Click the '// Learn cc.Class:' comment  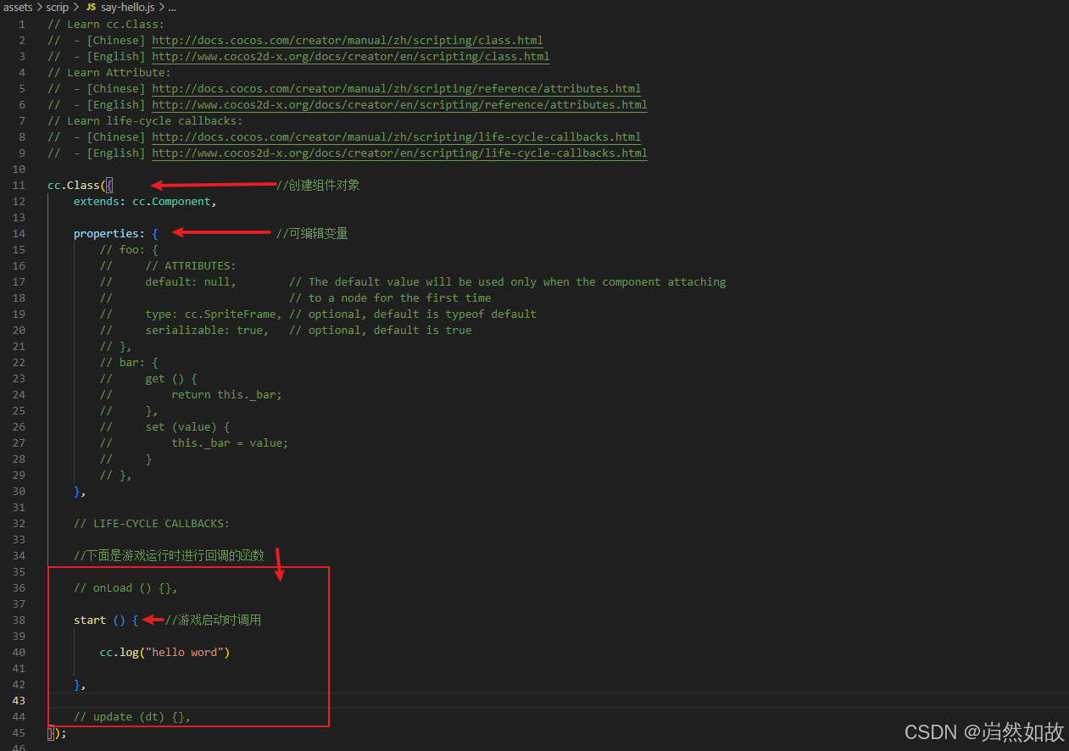coord(106,24)
